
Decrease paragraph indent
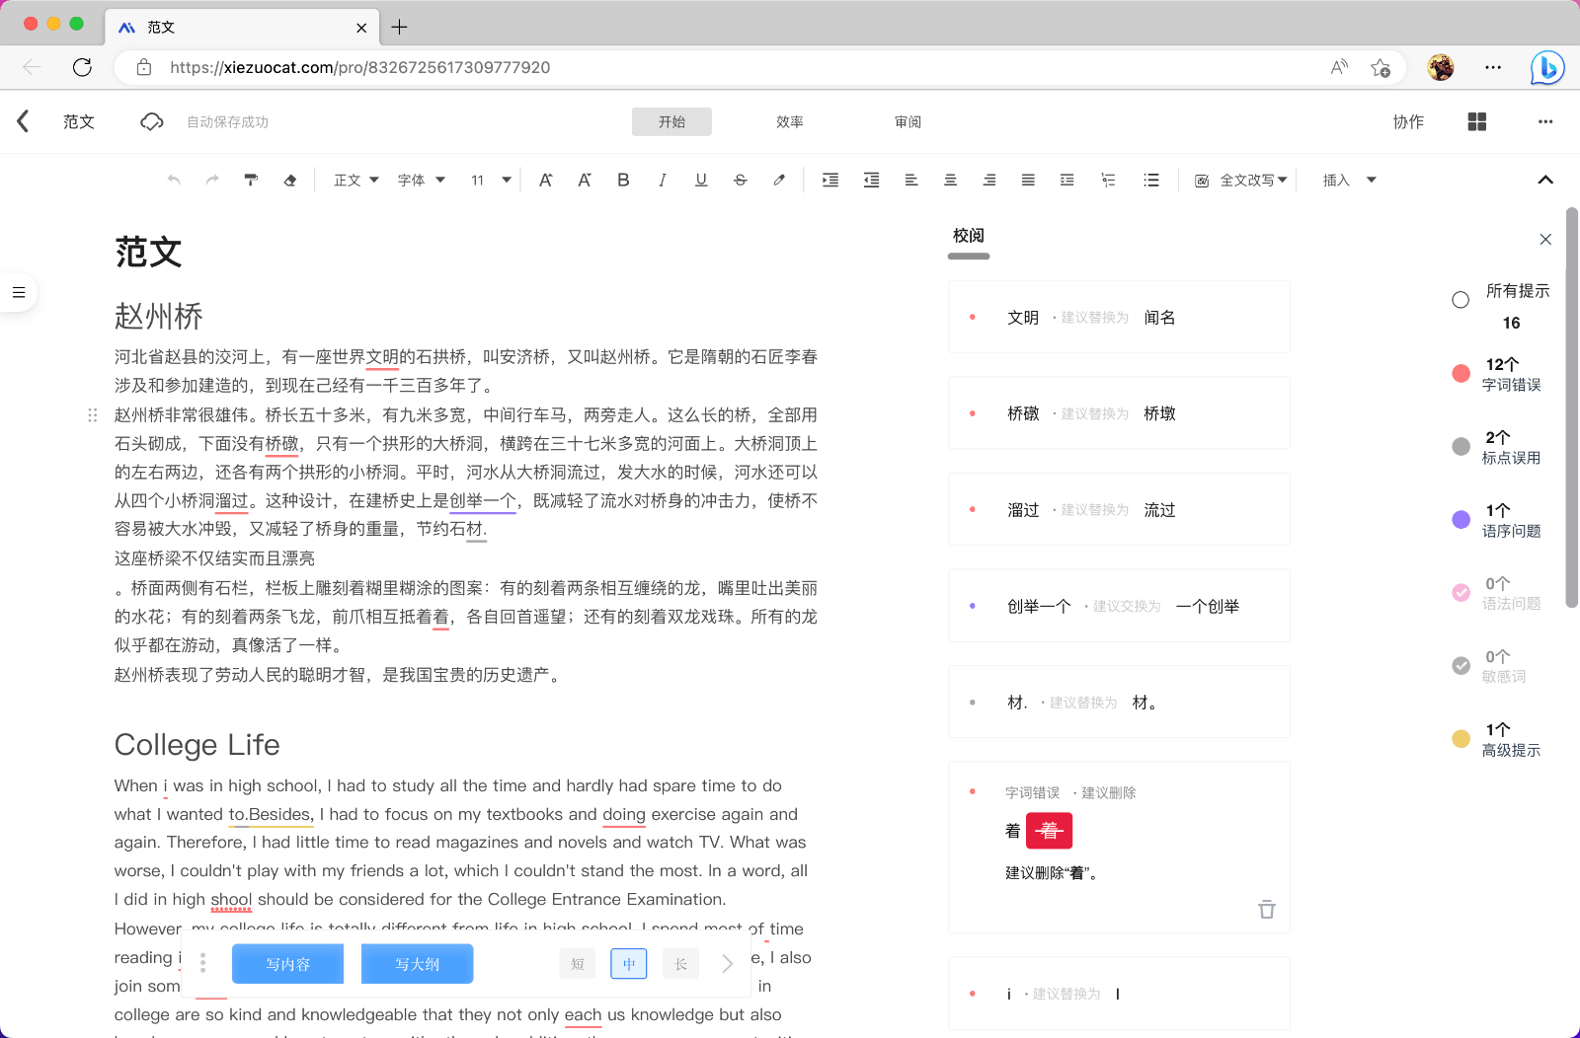point(871,180)
